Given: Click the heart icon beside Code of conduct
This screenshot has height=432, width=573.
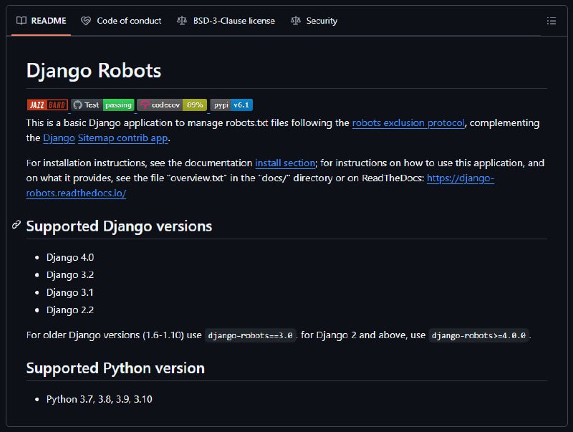Looking at the screenshot, I should [x=86, y=21].
